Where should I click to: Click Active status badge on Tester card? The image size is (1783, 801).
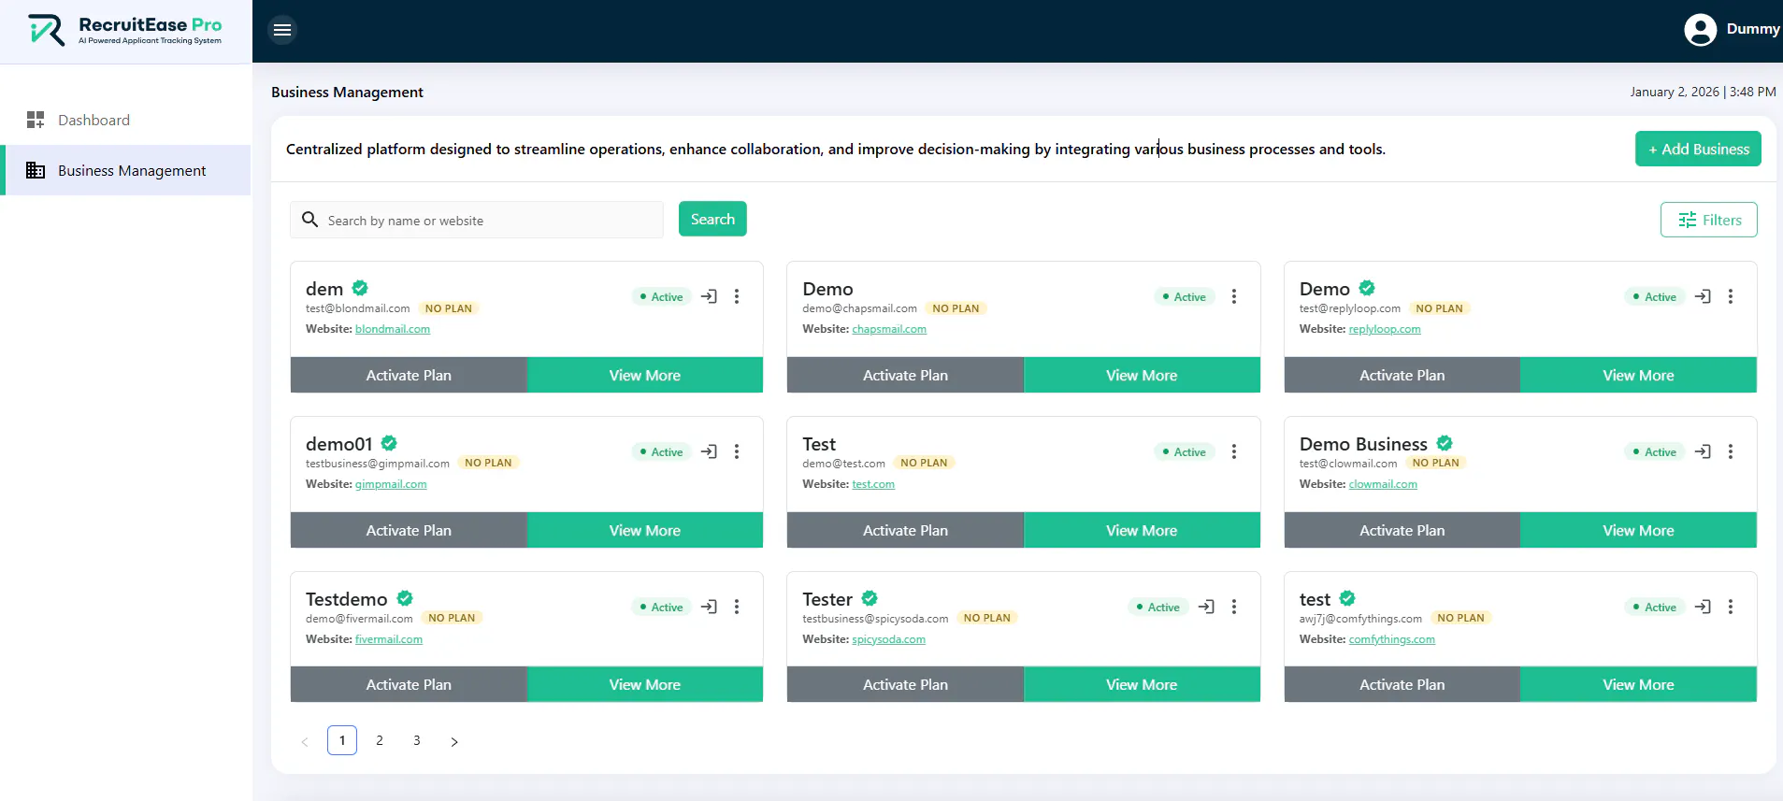(x=1158, y=607)
